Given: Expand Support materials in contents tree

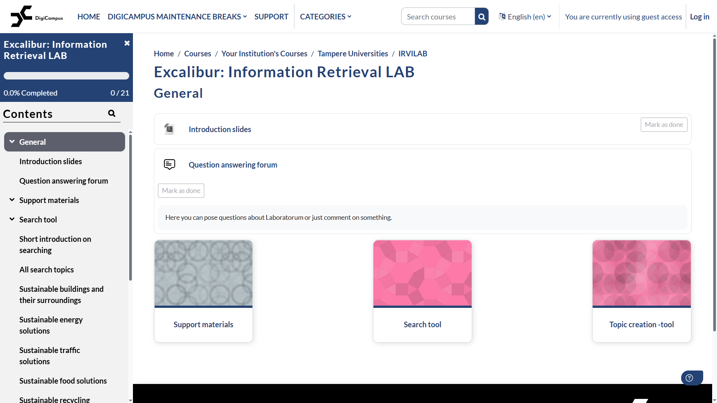Looking at the screenshot, I should [12, 200].
